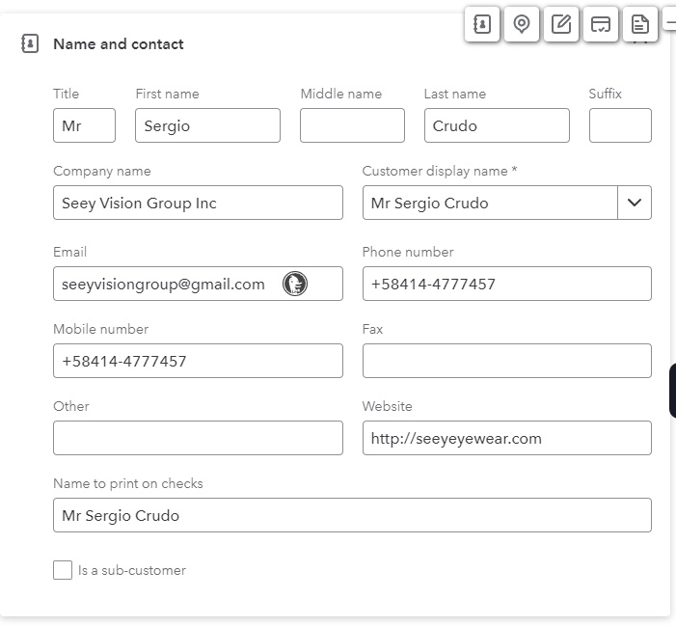Edit the First name field with Sergio

click(207, 125)
